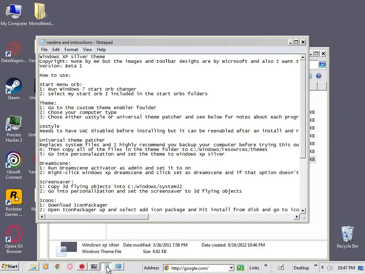Click the 'Windows Theme File' type label
The image size is (365, 274).
click(102, 252)
